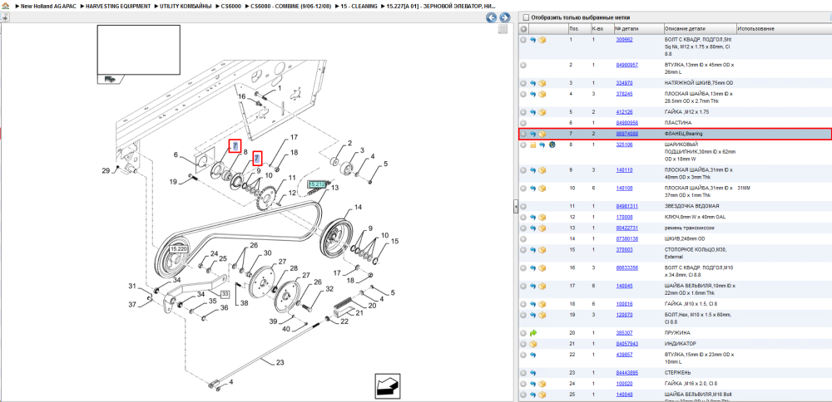Click the box icon for НАТЯЖНОЙ ШКИВ row
Image resolution: width=832 pixels, height=402 pixels.
point(542,83)
